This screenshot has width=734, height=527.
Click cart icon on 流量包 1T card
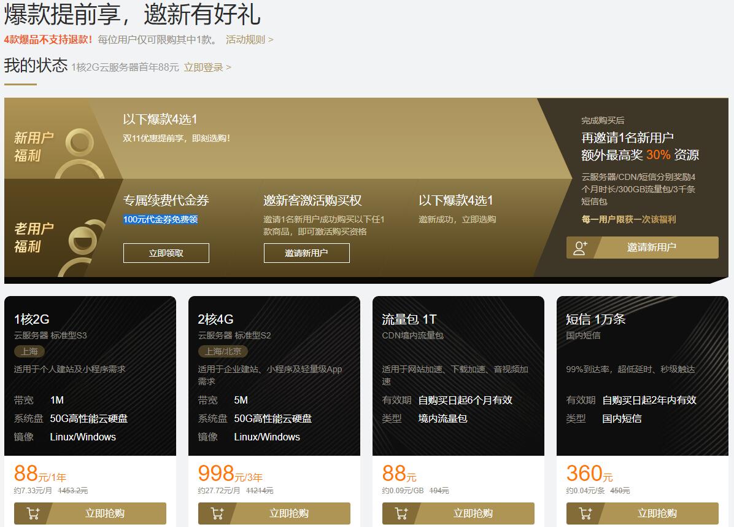[401, 513]
